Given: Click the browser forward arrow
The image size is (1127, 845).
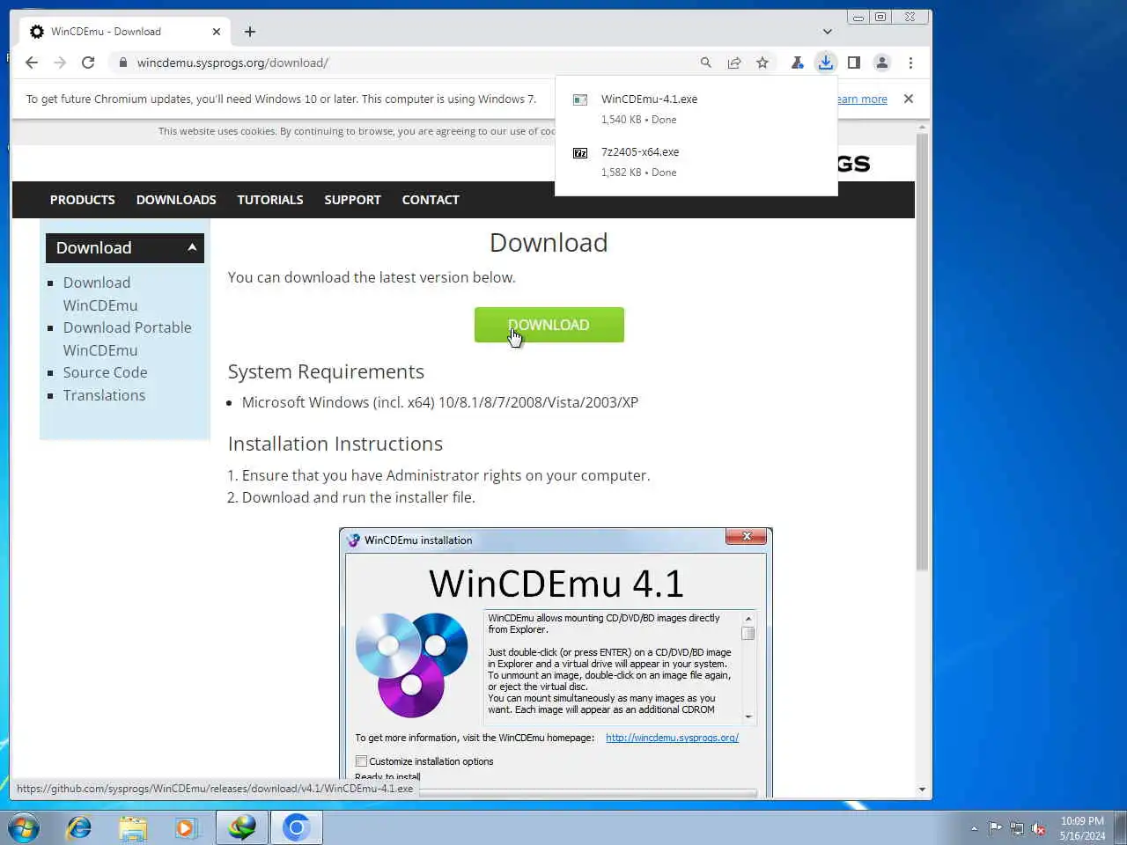Looking at the screenshot, I should click(x=60, y=62).
